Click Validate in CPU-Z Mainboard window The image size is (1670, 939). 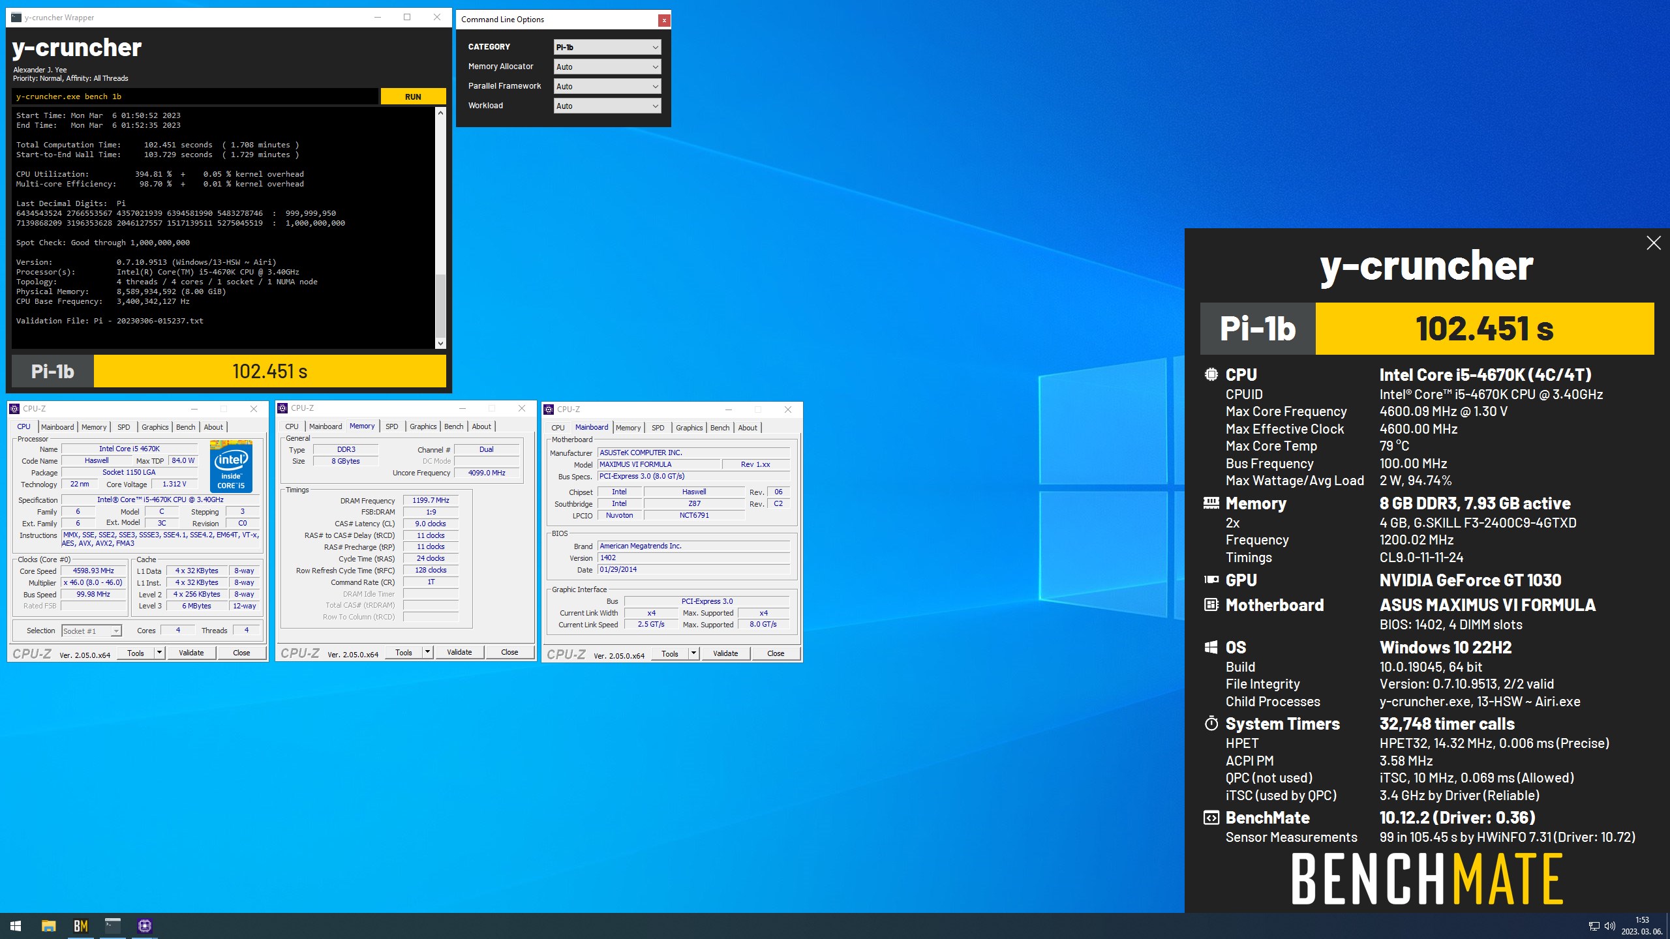coord(725,653)
